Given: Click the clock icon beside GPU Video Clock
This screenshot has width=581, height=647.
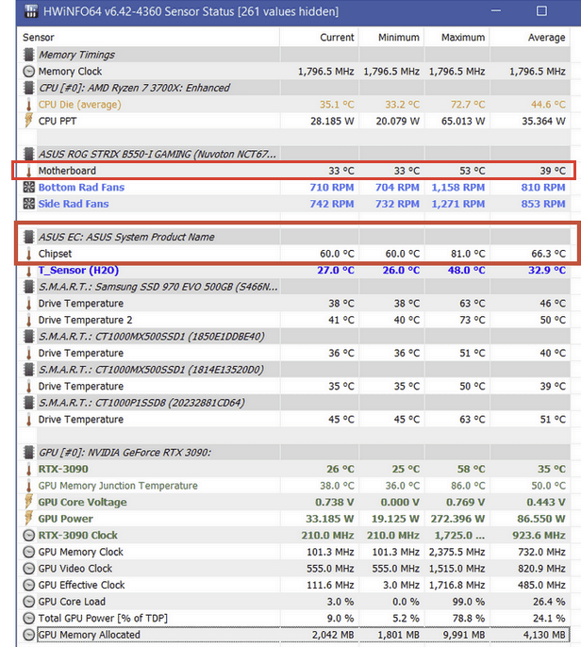Looking at the screenshot, I should 28,569.
